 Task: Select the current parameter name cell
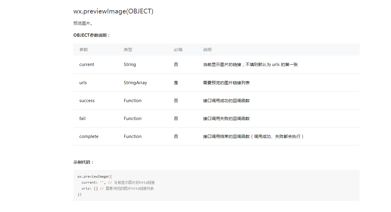[86, 64]
